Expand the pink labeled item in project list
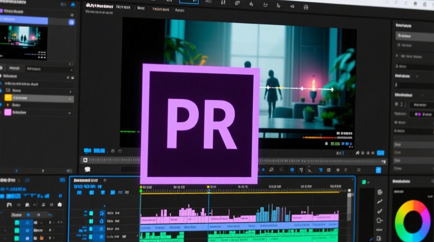 [8, 112]
